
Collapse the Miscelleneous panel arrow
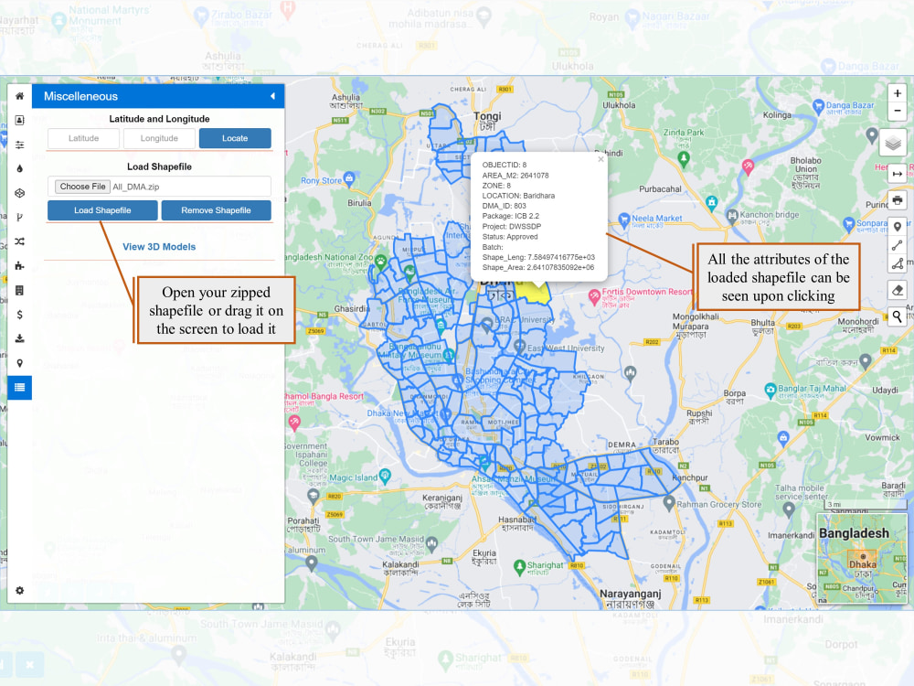272,96
